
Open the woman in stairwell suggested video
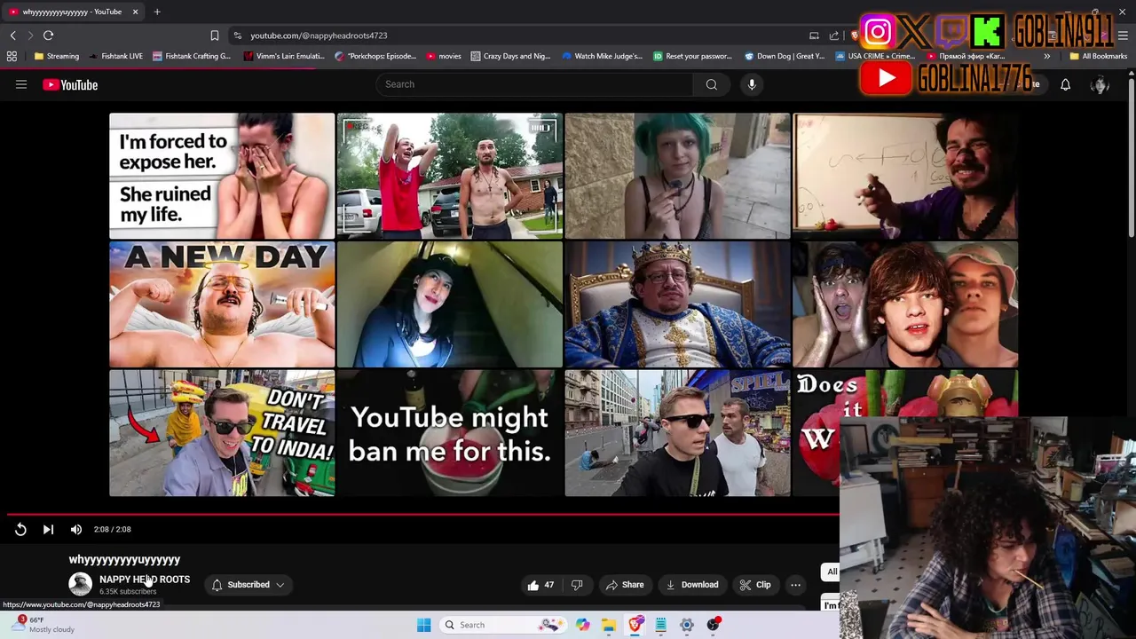coord(450,304)
